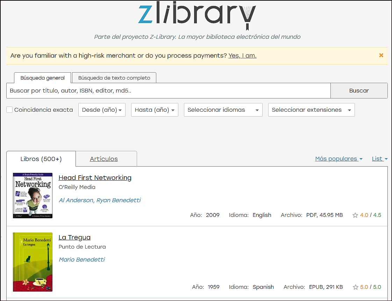Focus the book search input field
Image resolution: width=392 pixels, height=301 pixels.
169,90
